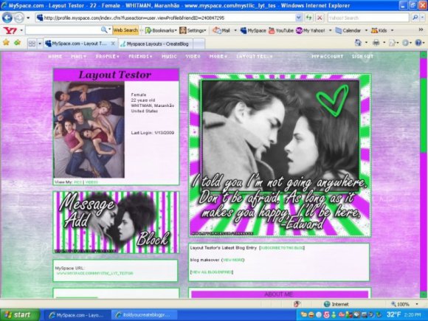
Task: Click the Mail toolbar button
Action: 221,30
